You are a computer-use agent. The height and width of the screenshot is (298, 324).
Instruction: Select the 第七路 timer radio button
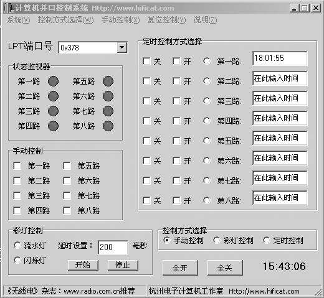(207, 180)
